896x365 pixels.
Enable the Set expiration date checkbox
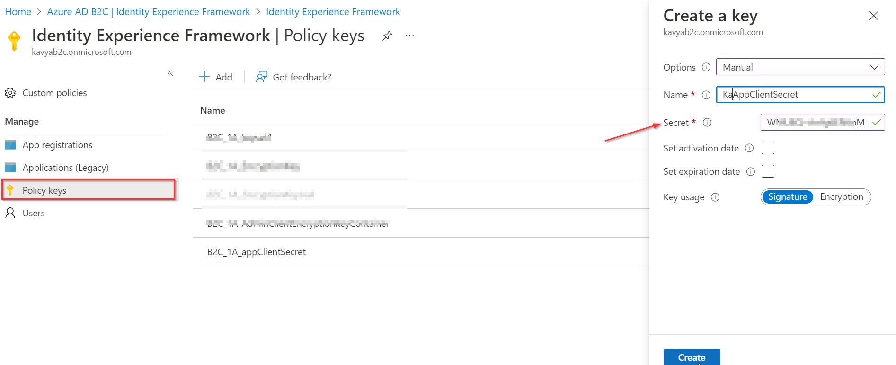pos(768,171)
